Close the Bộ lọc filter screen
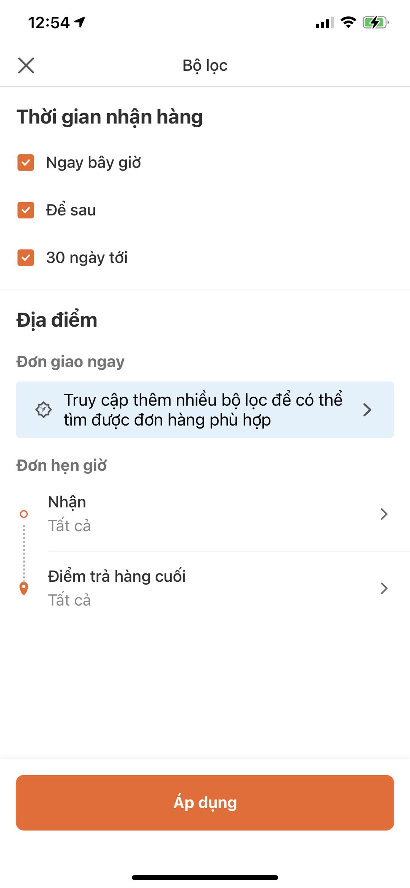Viewport: 410px width, 888px height. 26,65
